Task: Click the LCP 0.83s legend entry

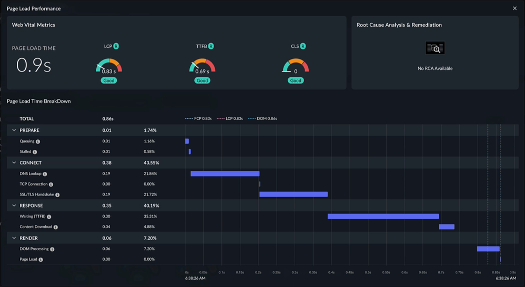Action: point(230,118)
